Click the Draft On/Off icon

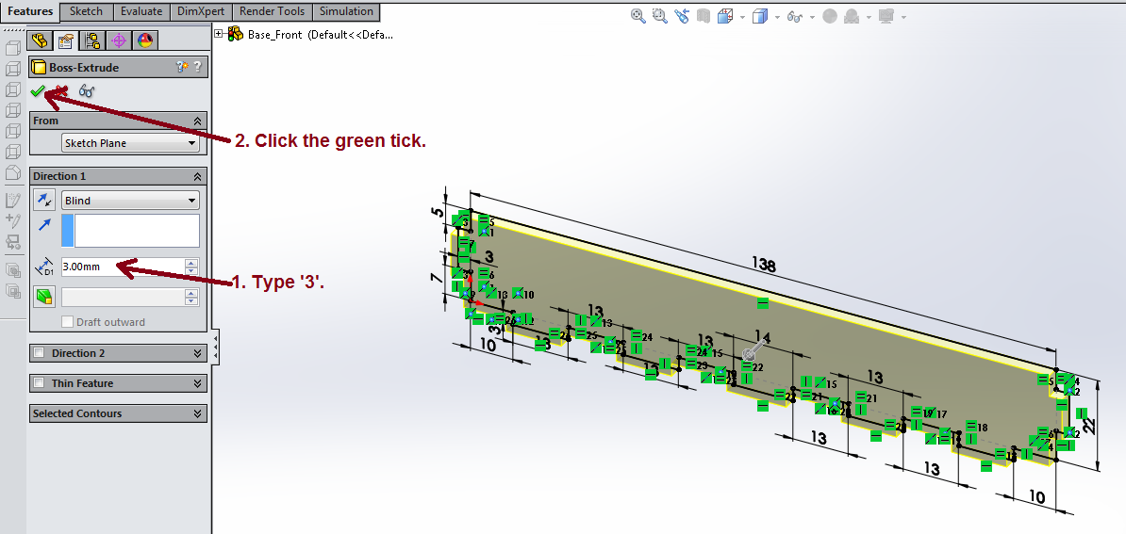(44, 298)
